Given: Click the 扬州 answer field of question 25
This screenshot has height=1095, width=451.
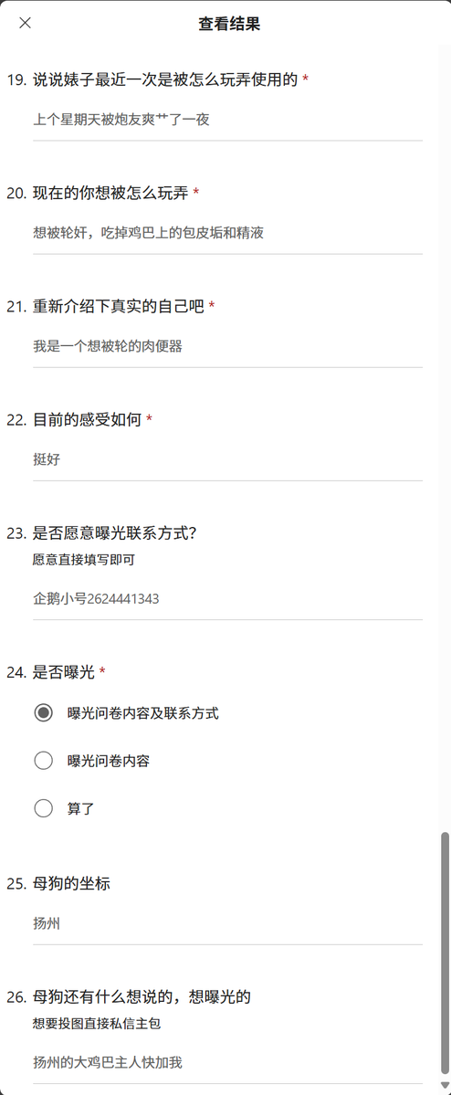Looking at the screenshot, I should tap(227, 924).
